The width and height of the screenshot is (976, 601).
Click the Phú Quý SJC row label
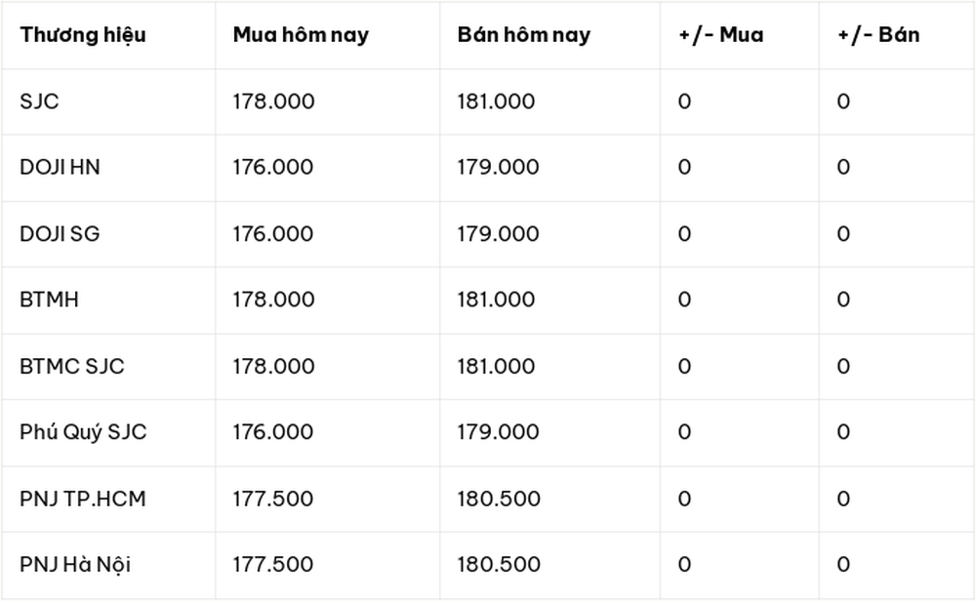[83, 432]
